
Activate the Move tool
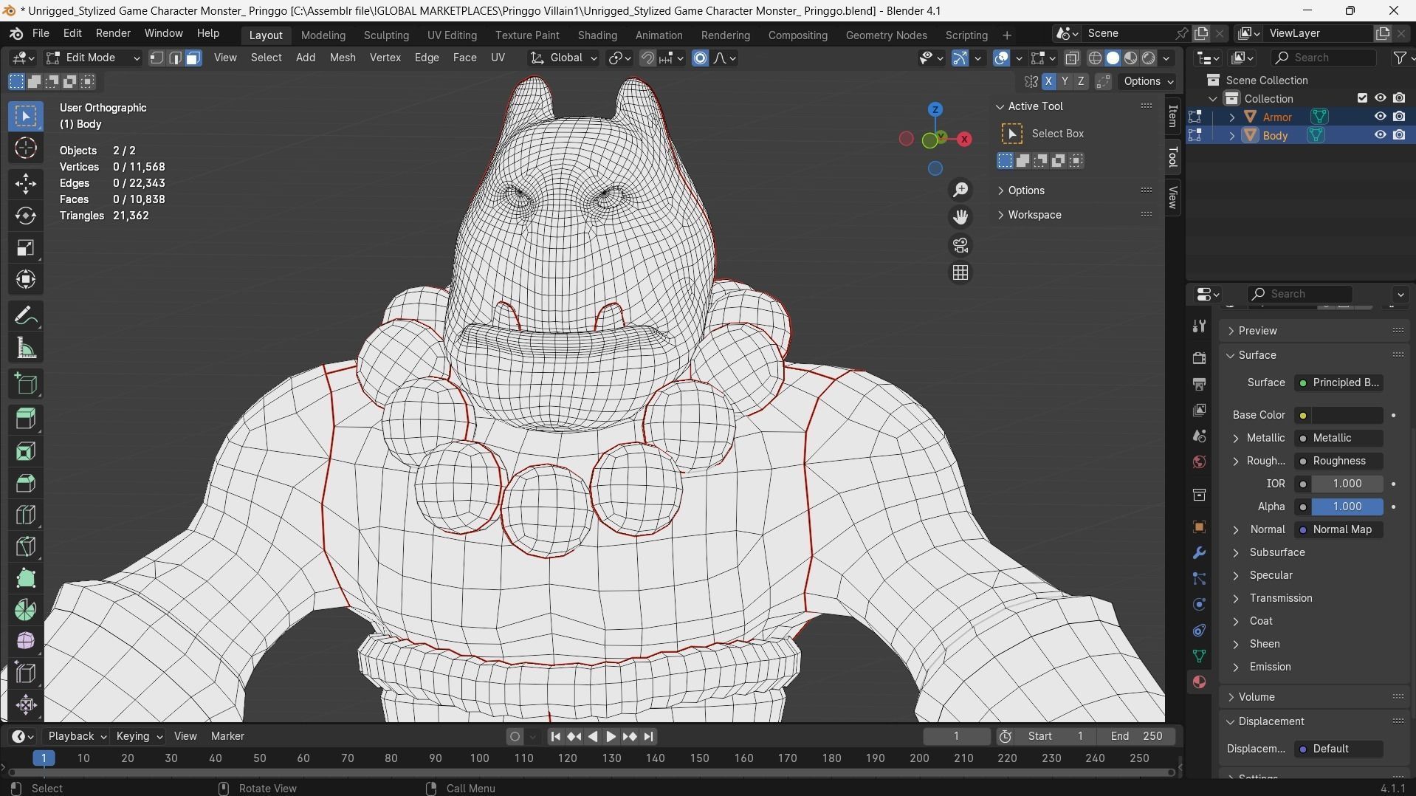(x=26, y=184)
